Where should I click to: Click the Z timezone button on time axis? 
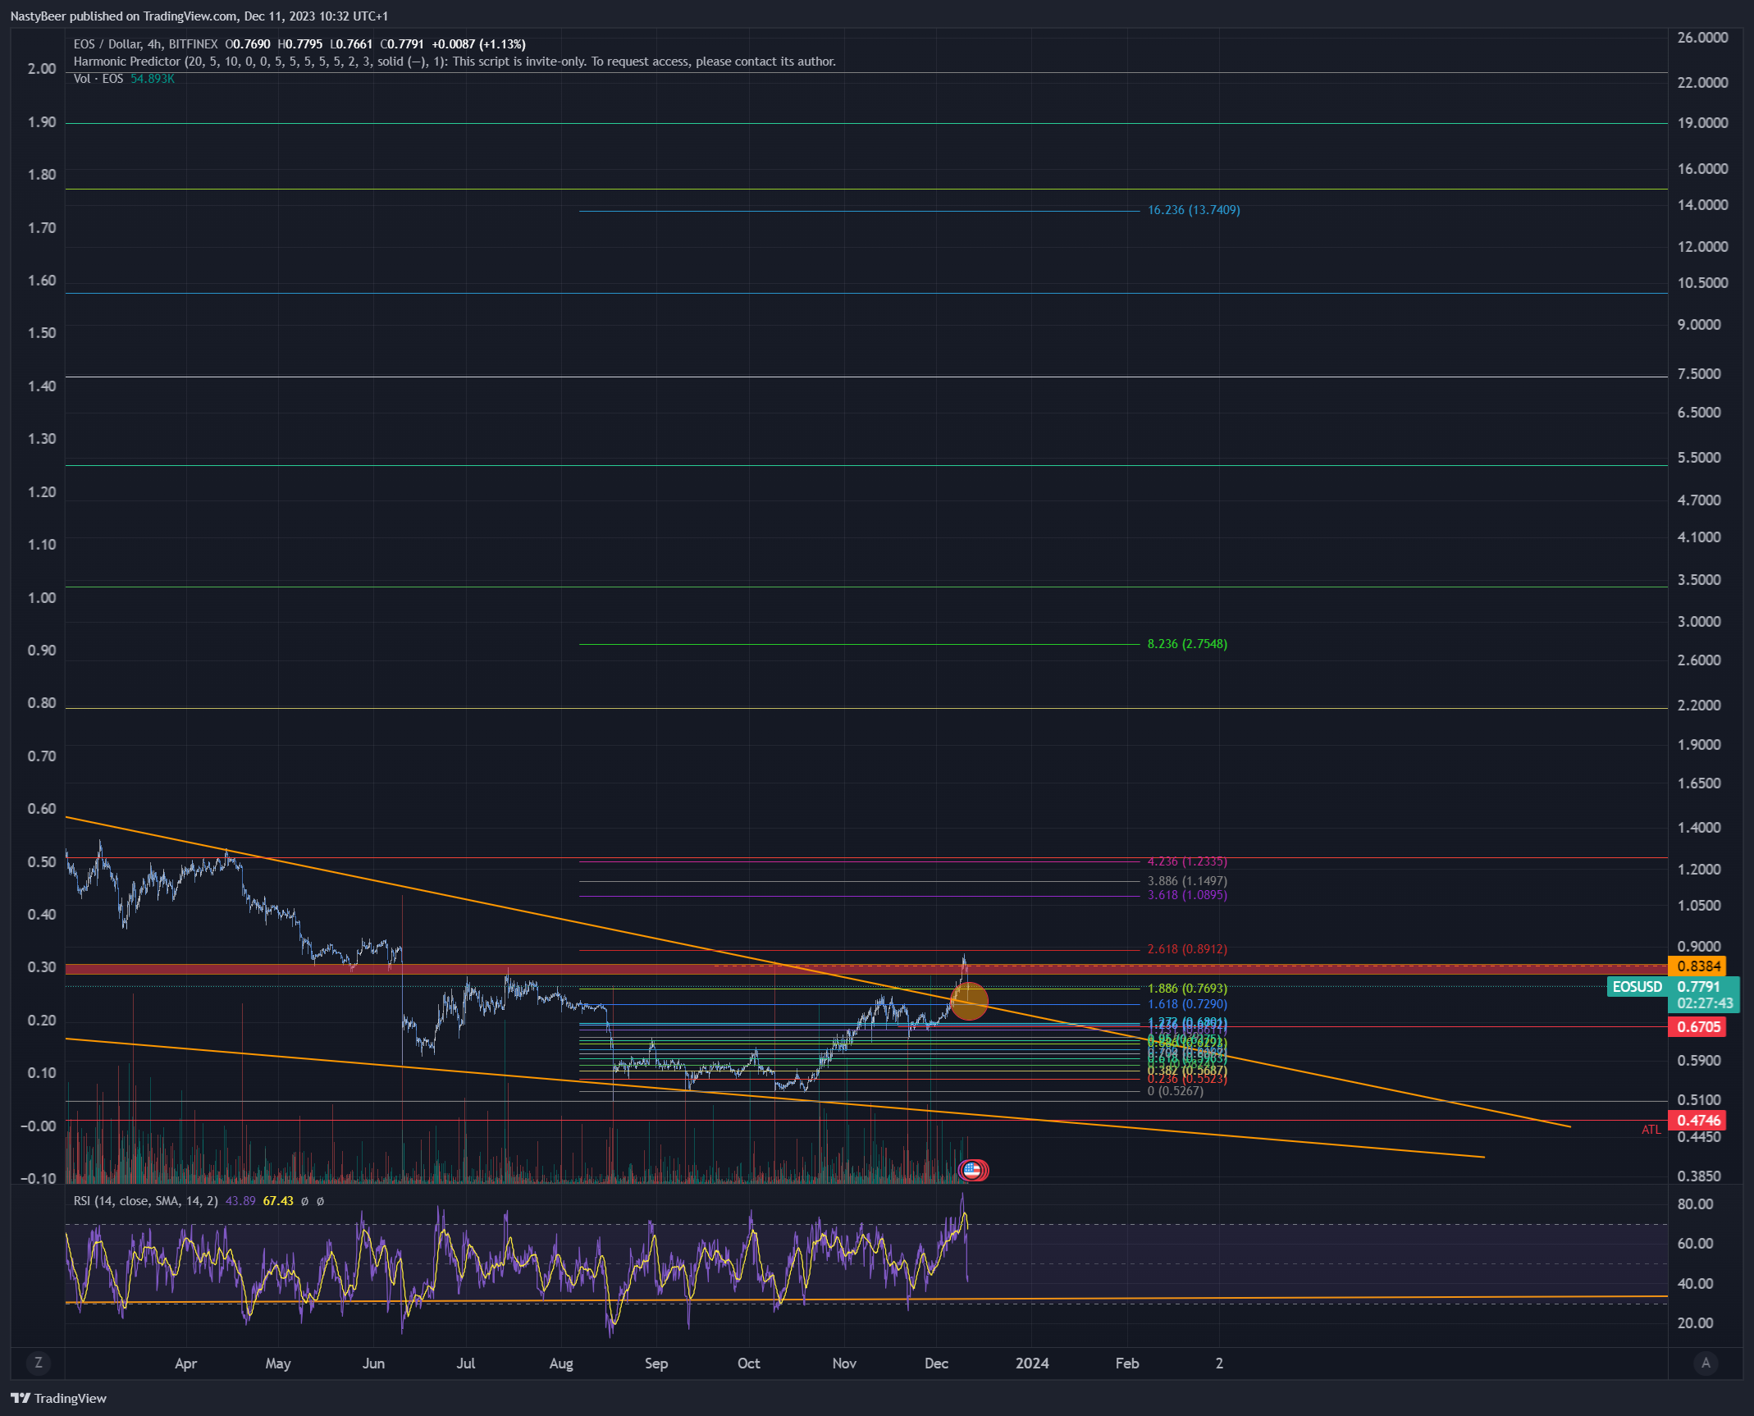[38, 1363]
